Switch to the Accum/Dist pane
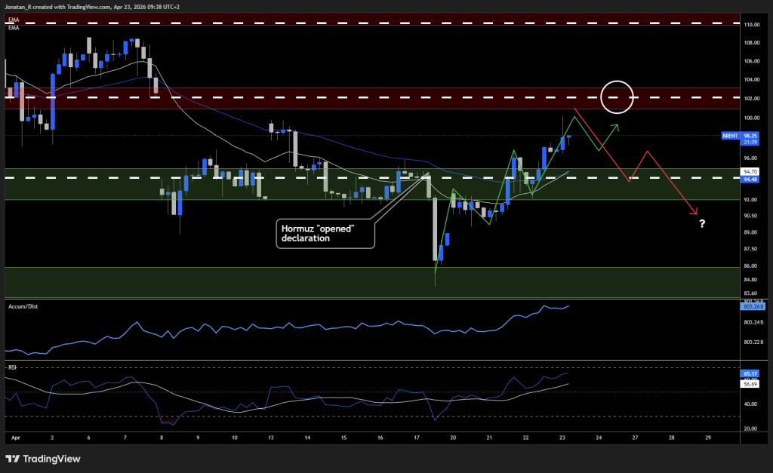This screenshot has width=773, height=473. (377, 332)
